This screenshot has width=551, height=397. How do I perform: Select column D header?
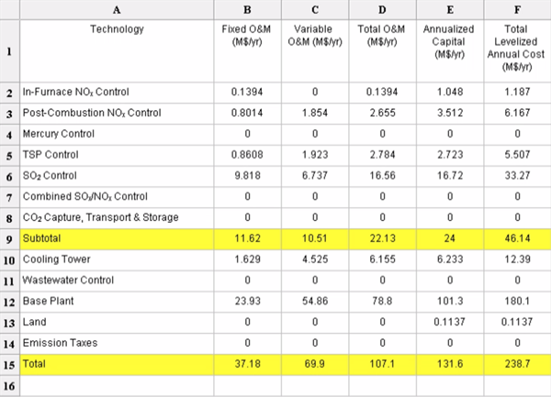click(x=382, y=10)
